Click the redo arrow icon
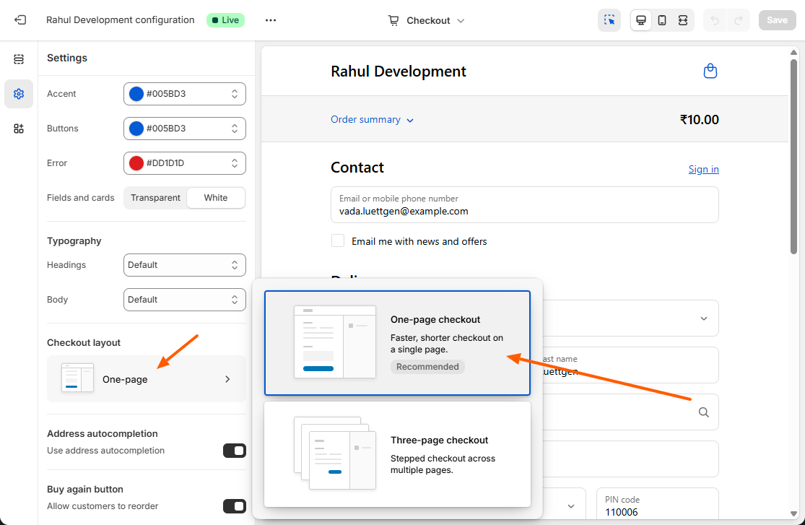The image size is (805, 525). tap(739, 20)
